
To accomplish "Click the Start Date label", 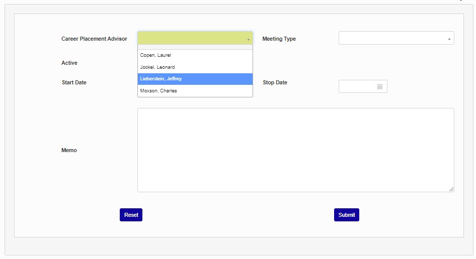I will [74, 82].
